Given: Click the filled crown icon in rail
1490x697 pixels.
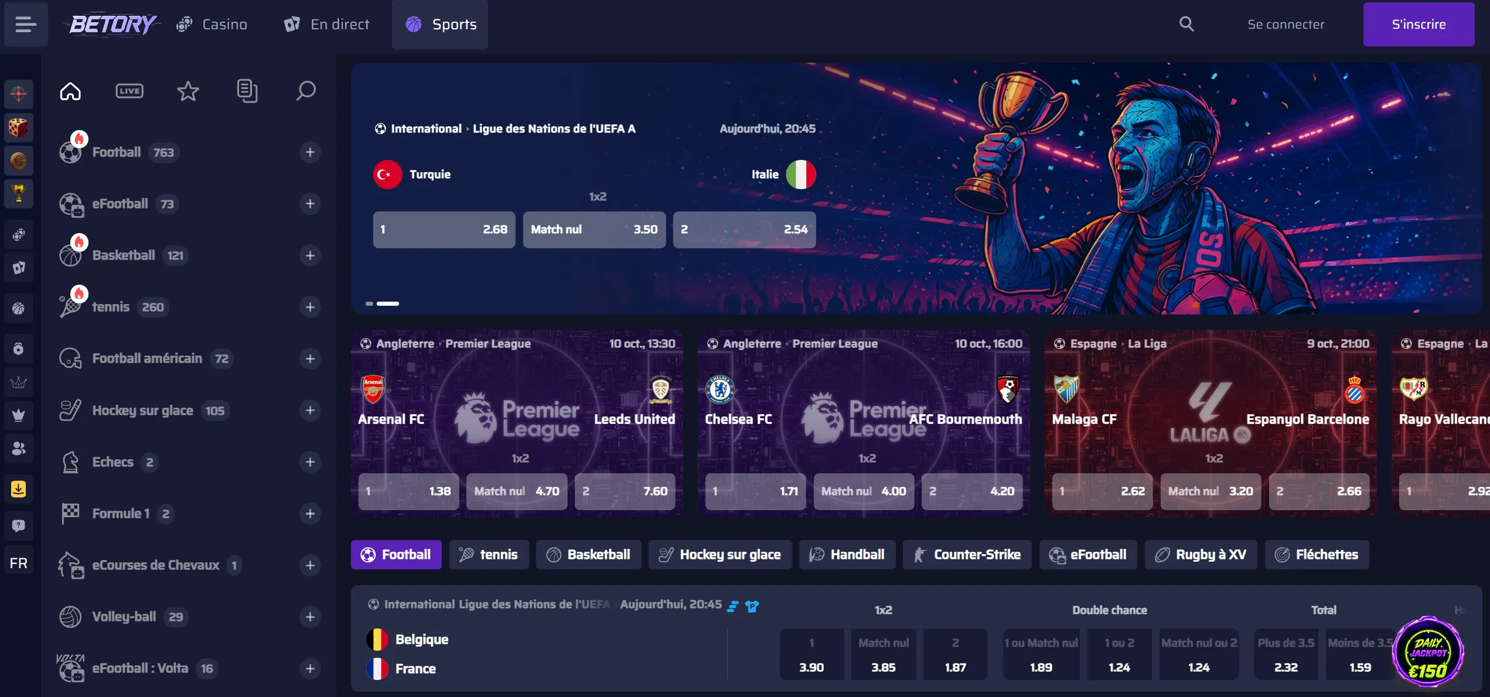Looking at the screenshot, I should (x=19, y=415).
